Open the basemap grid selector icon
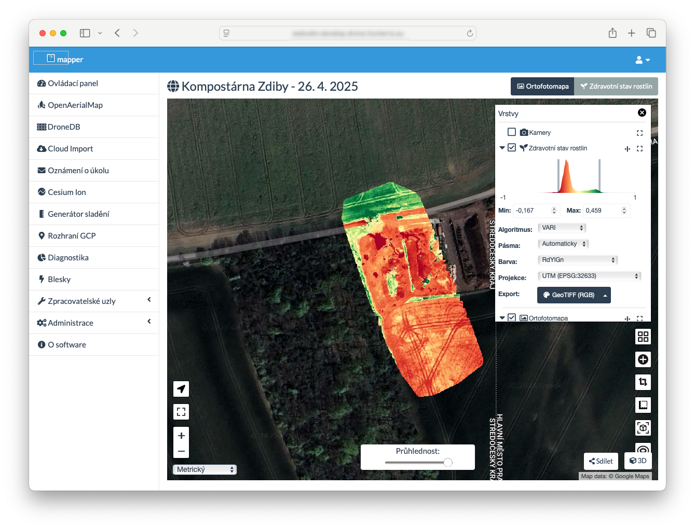Screen dimensions: 695x529 click(643, 337)
